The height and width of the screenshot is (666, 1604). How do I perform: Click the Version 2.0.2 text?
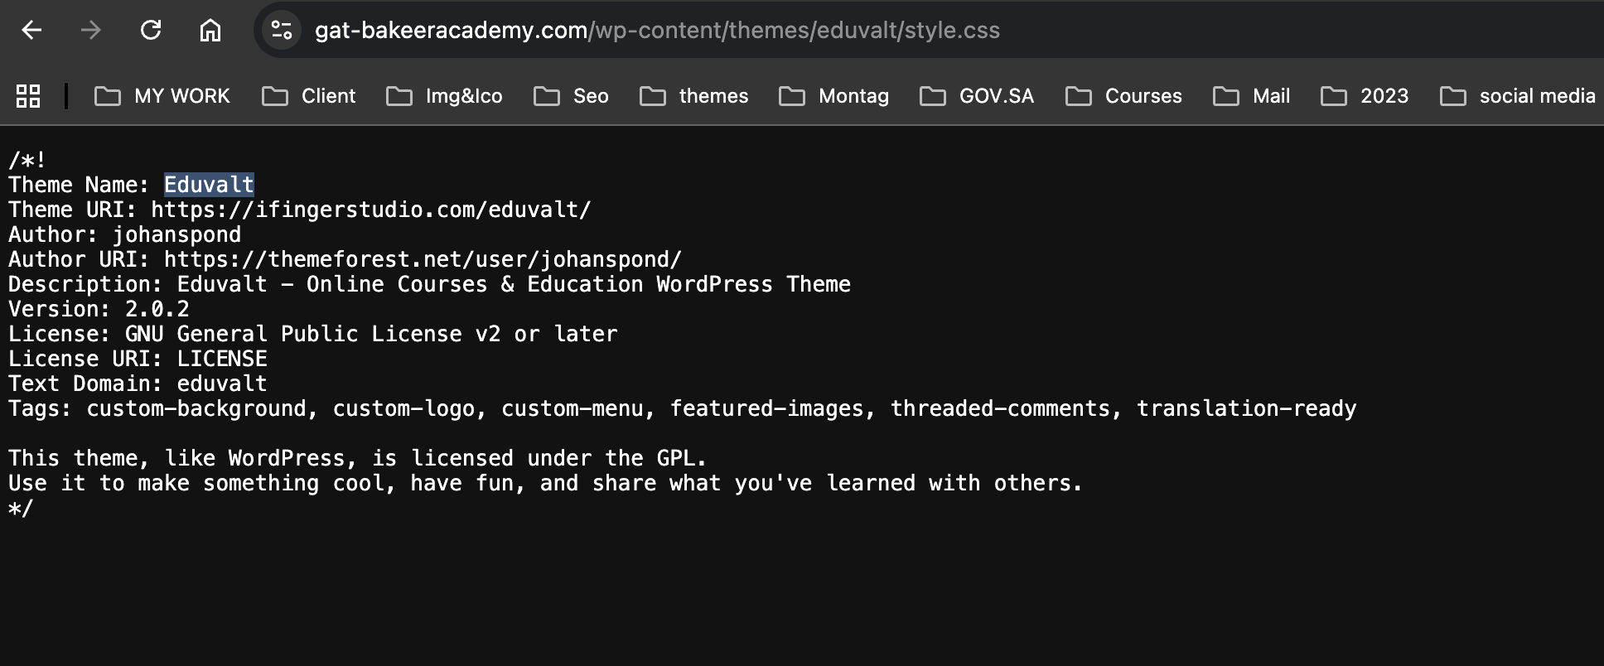click(x=99, y=309)
